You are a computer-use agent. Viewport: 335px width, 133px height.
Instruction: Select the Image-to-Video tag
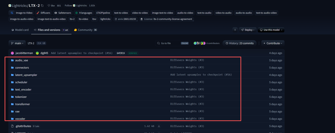click(21, 13)
